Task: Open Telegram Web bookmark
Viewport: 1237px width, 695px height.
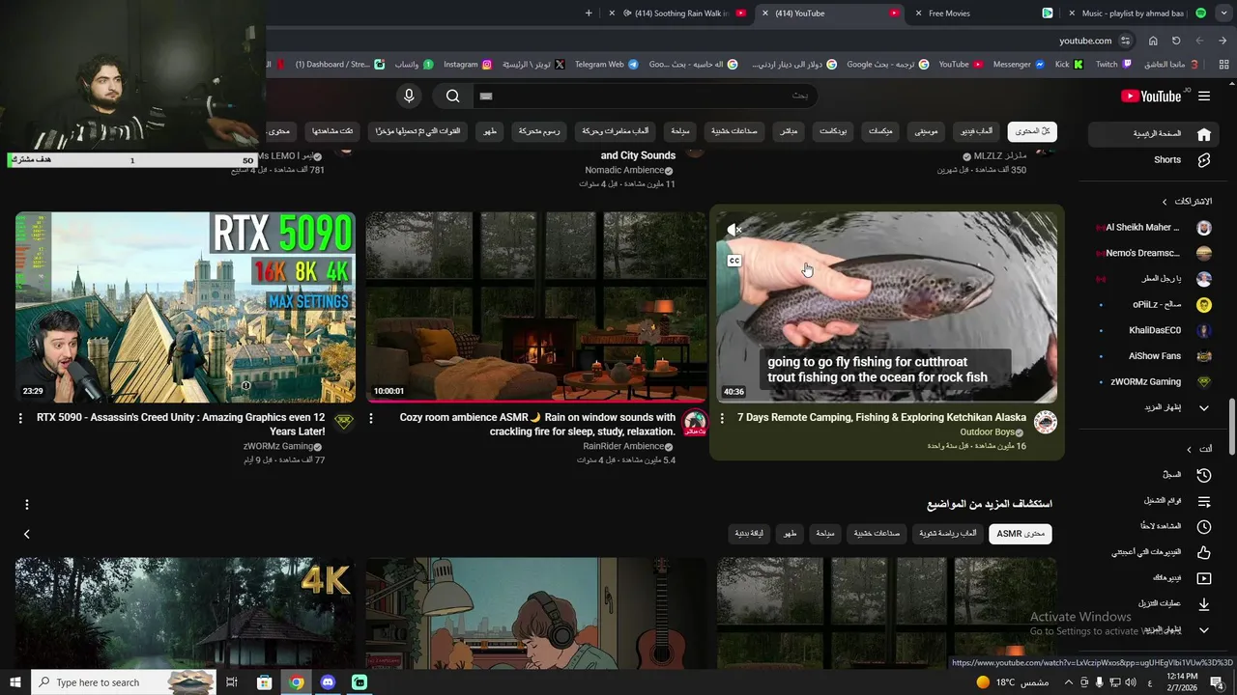Action: pos(606,65)
